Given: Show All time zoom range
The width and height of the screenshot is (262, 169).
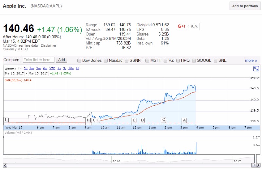Looking at the screenshot, I should click(x=77, y=69).
